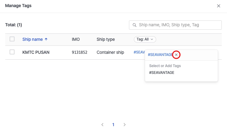Click the tag link in KMTC PUSAN row
Screen dimensions: 227x137
pos(139,52)
